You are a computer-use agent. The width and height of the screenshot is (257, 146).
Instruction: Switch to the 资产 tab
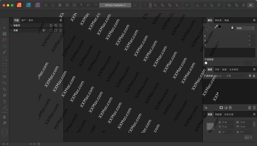click(x=23, y=20)
